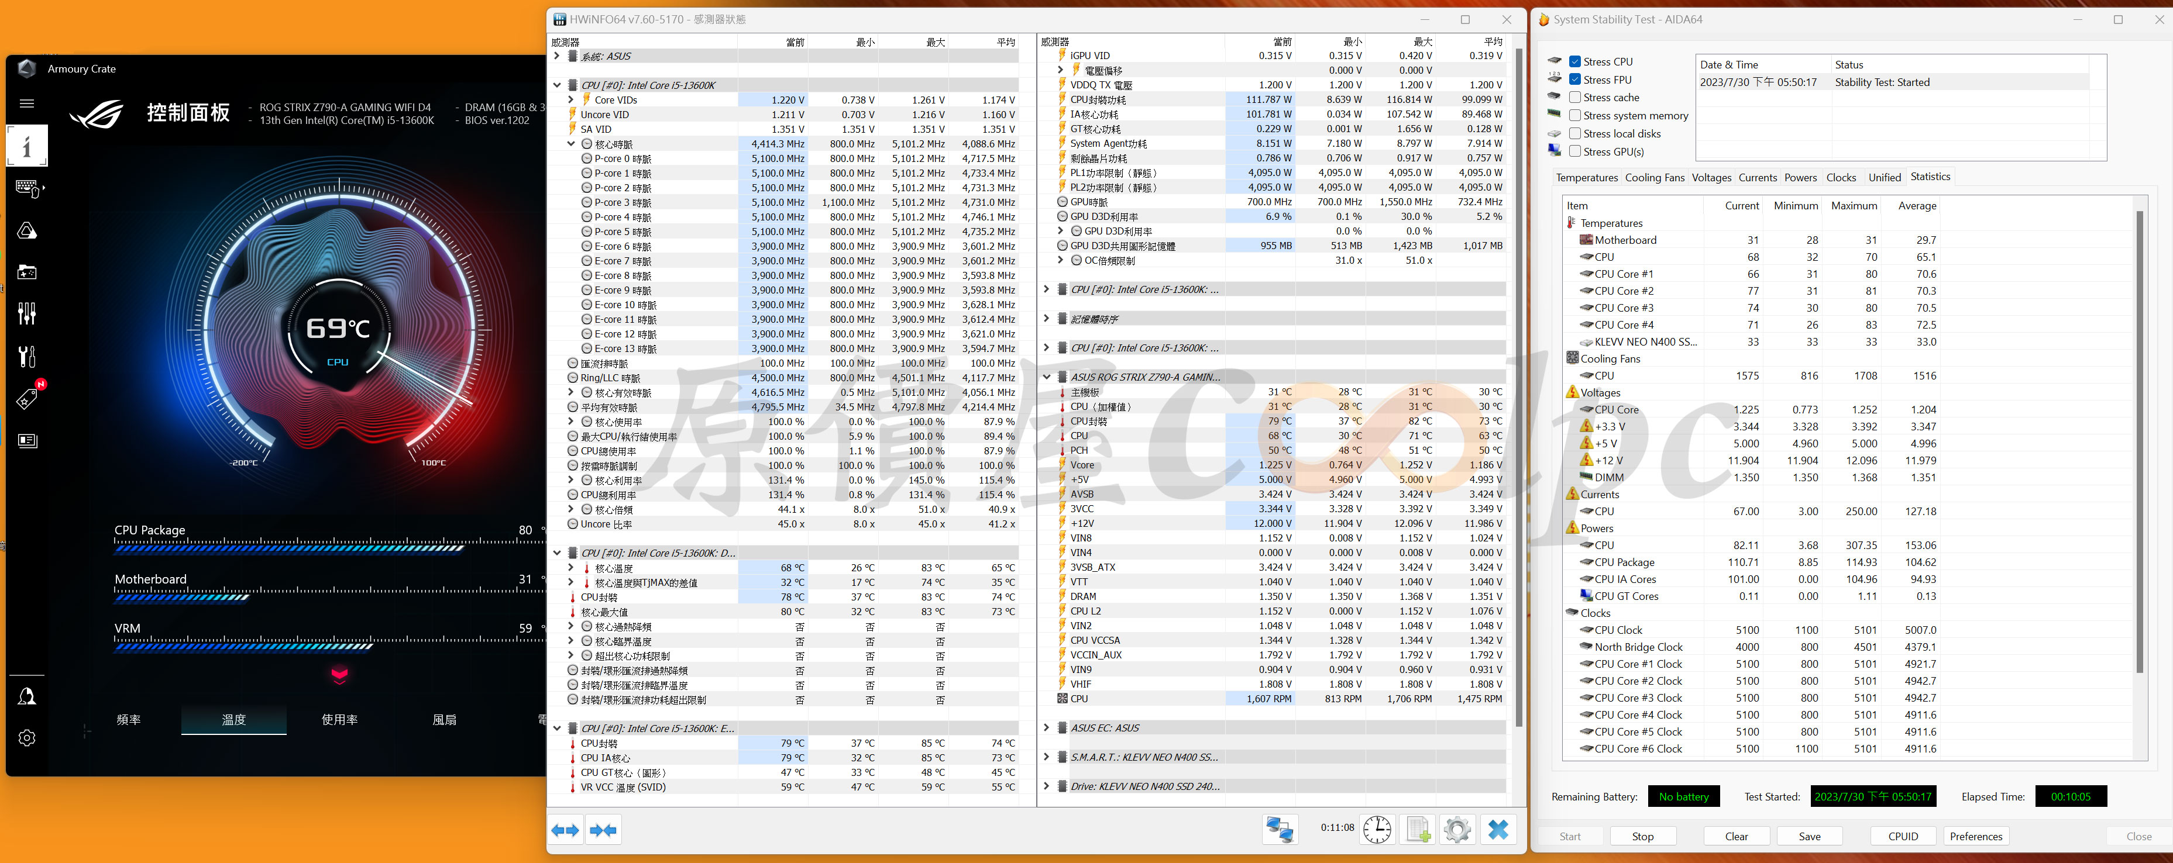
Task: Click the CPU Package temperature bar
Action: (x=330, y=547)
